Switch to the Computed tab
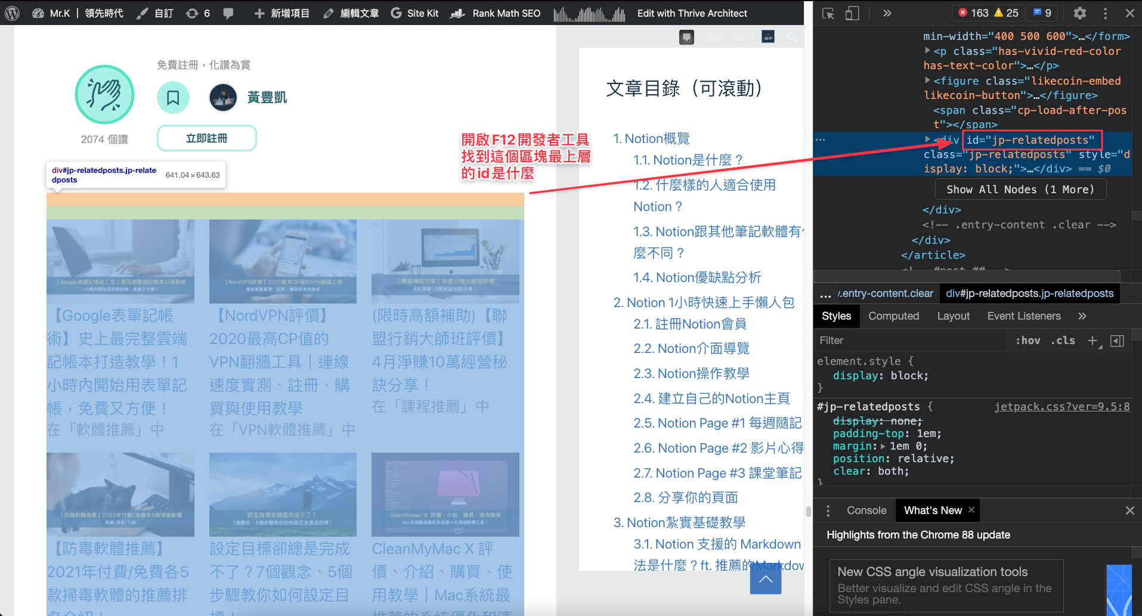Viewport: 1142px width, 616px height. 893,316
